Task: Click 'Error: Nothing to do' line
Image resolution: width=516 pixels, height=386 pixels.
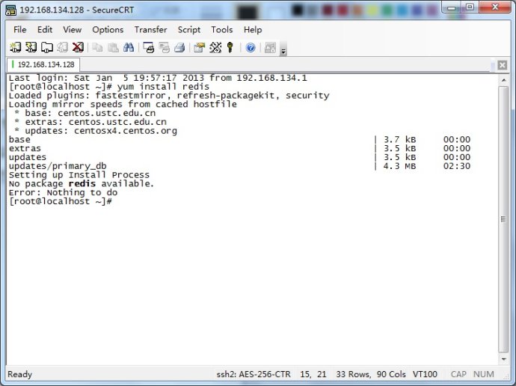Action: pyautogui.click(x=63, y=192)
